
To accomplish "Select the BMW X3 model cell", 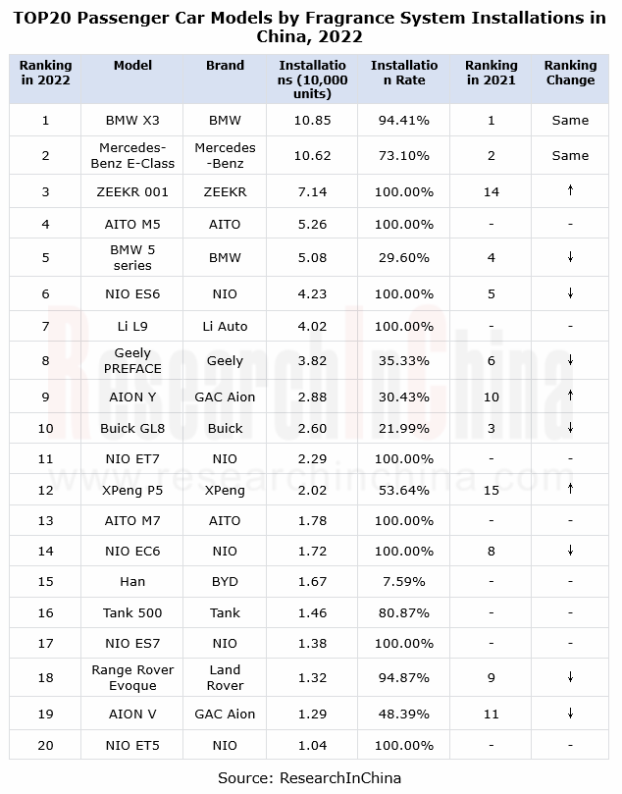I will pyautogui.click(x=132, y=121).
